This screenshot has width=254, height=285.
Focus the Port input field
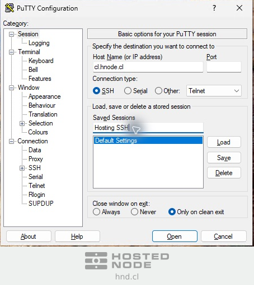[224, 67]
